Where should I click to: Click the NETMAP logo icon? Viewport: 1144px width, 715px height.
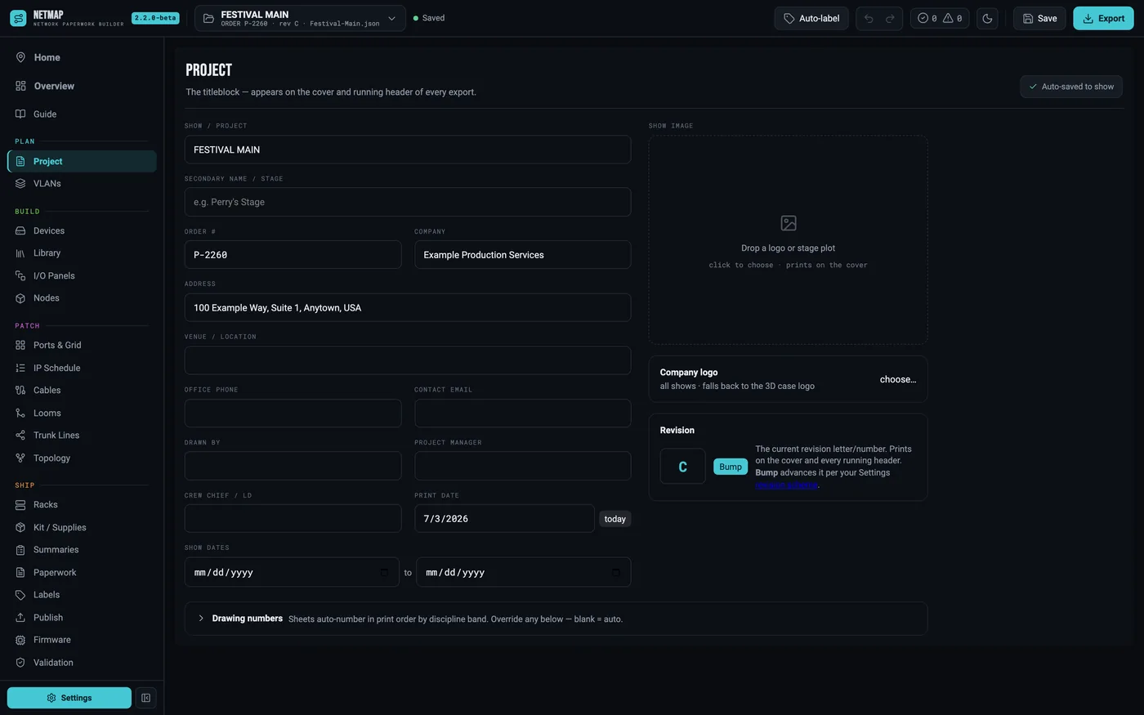tap(18, 18)
